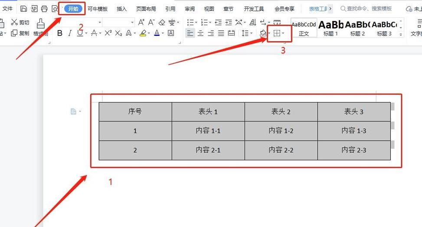Screen dimensions: 422x227
Task: Open Print Preview icon
Action: click(54, 9)
